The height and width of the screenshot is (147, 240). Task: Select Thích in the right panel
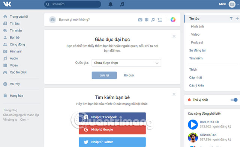[193, 70]
